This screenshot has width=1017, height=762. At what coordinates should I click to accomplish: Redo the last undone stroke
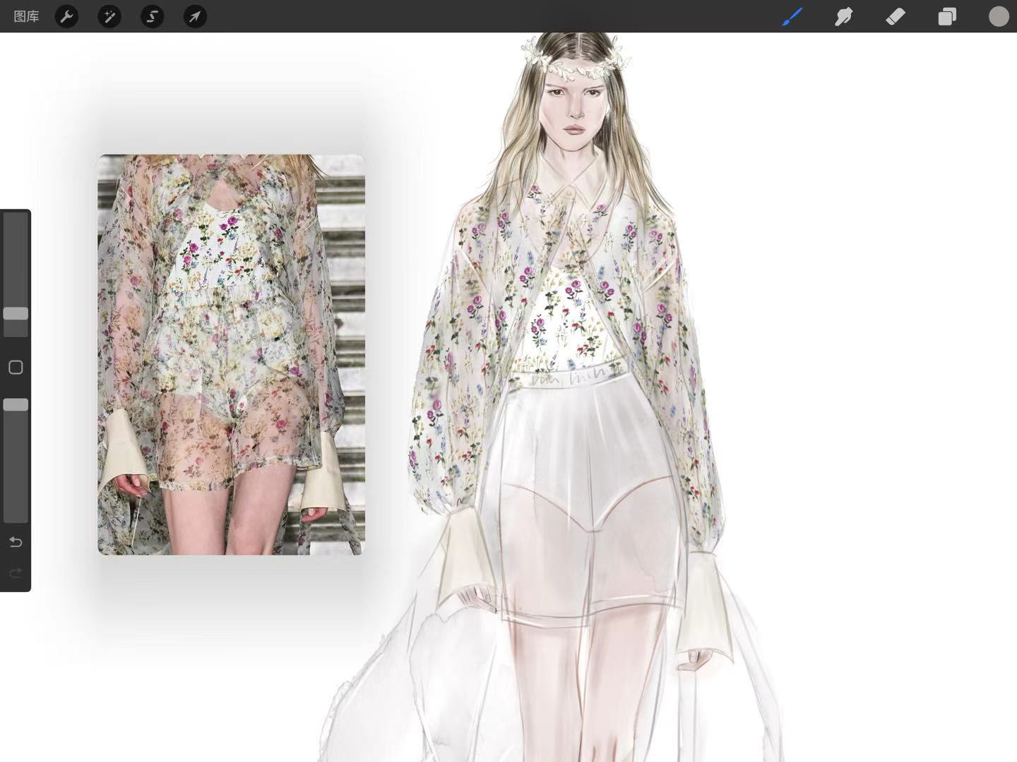point(16,573)
